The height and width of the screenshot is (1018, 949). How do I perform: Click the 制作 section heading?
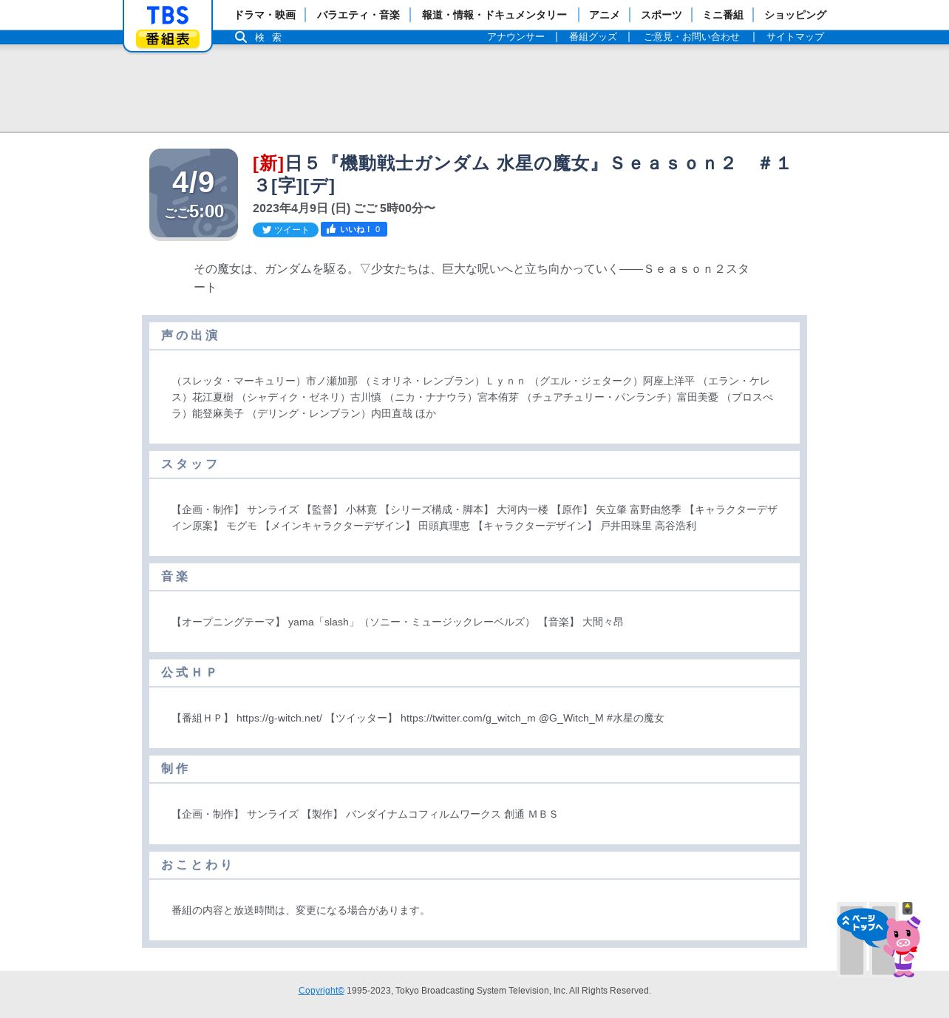175,769
